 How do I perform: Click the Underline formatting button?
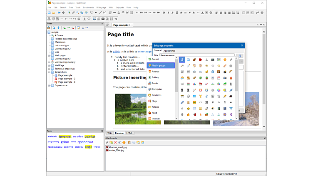177,12
